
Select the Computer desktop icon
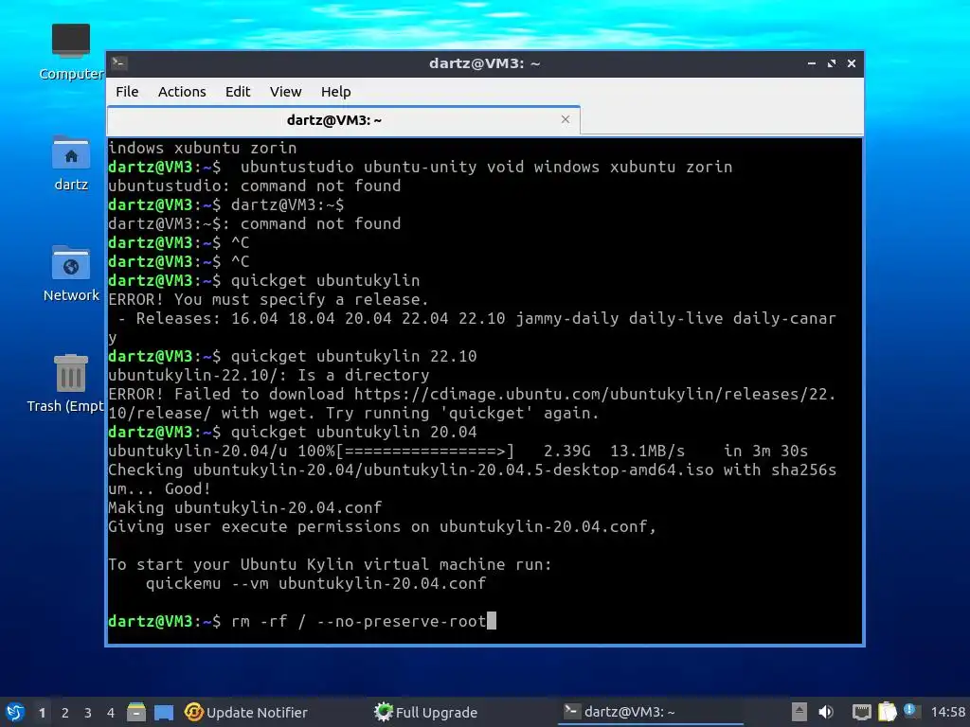pyautogui.click(x=70, y=52)
